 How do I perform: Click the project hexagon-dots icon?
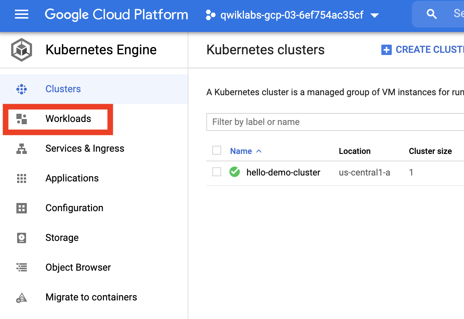tap(210, 15)
